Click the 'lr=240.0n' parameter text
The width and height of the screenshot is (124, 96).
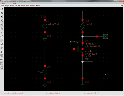91,54
